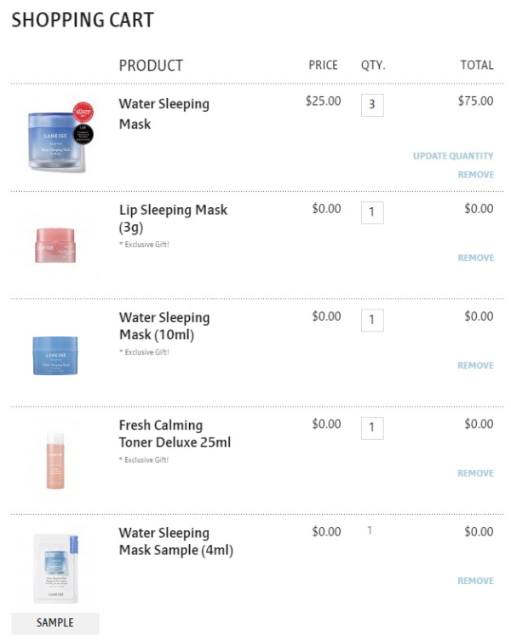Remove the Lip Sleeping Mask (3g) gift
511x642 pixels.
[476, 258]
